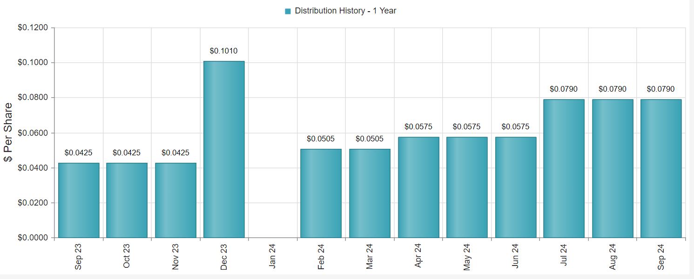Click the $0.0575 label above Apr 24
Screen dimensions: 694x279
tap(418, 127)
